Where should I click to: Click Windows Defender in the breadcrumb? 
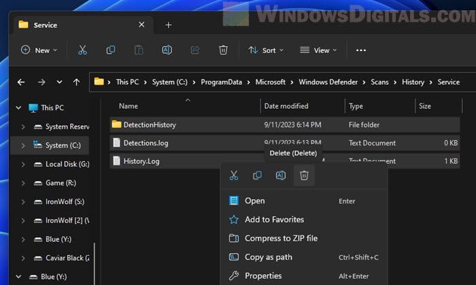tap(328, 82)
